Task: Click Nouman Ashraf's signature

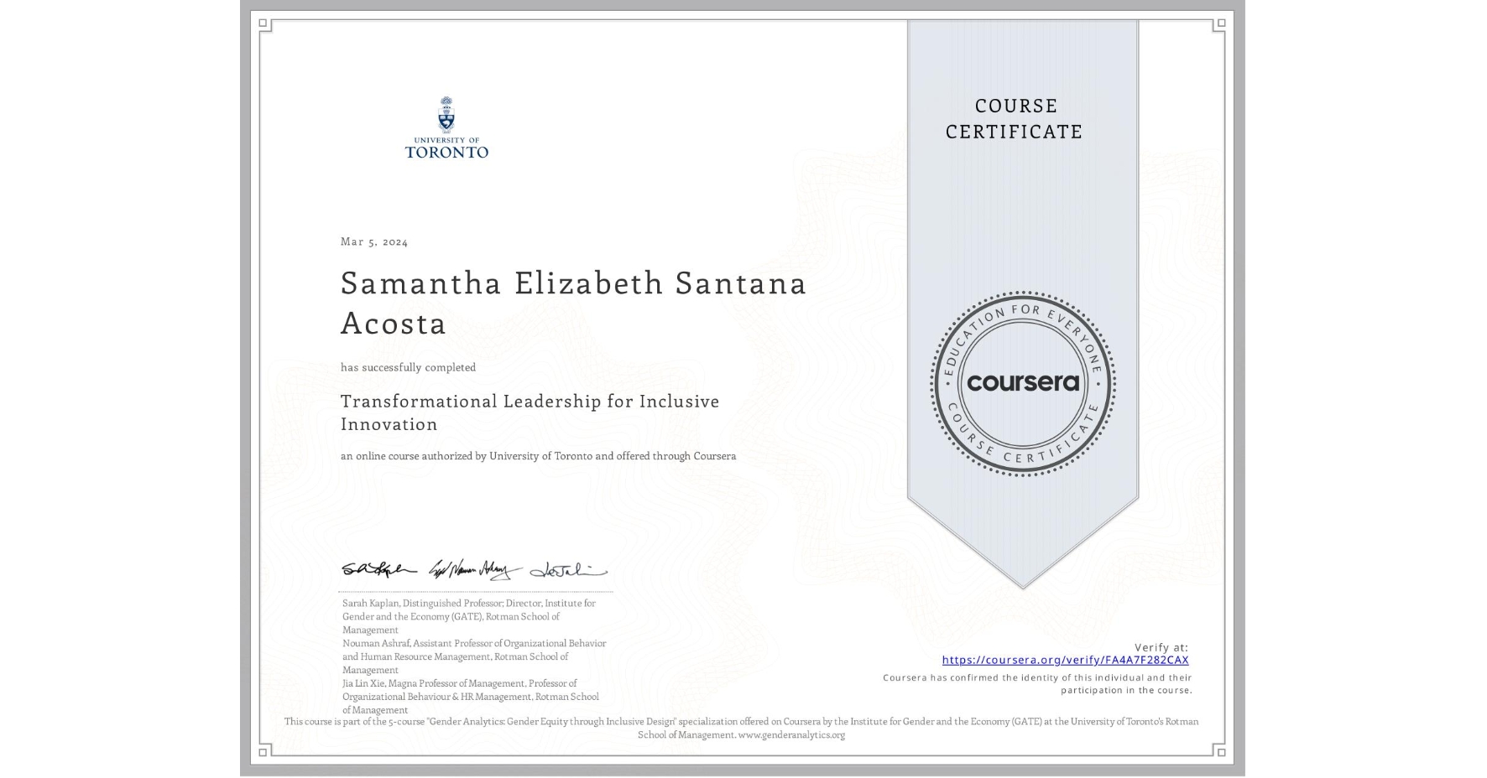Action: point(476,570)
